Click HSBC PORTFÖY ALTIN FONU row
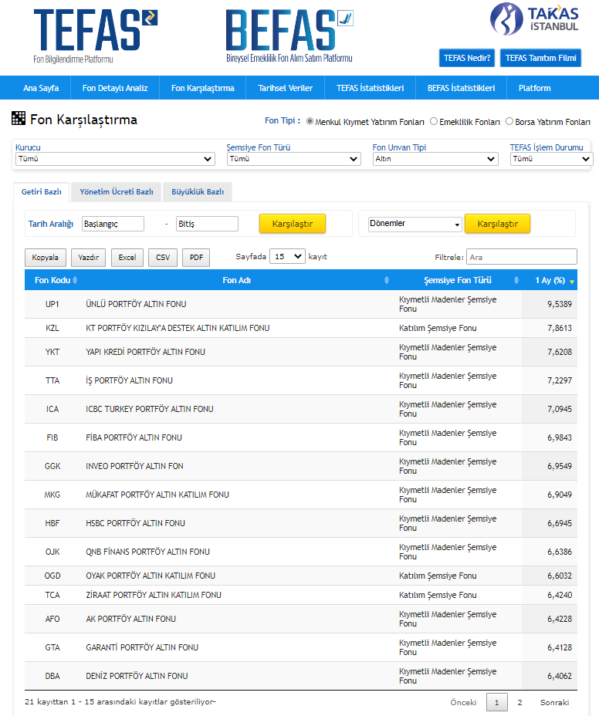599x716 pixels. 300,523
